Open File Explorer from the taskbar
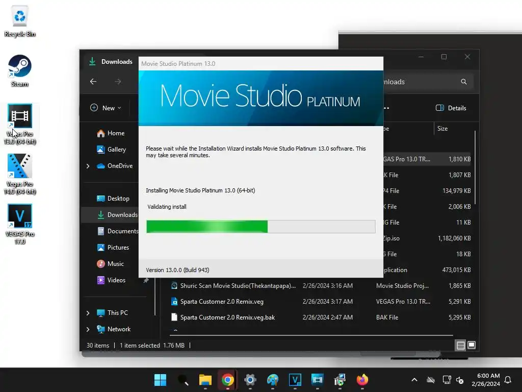Image resolution: width=522 pixels, height=392 pixels. pos(205,380)
